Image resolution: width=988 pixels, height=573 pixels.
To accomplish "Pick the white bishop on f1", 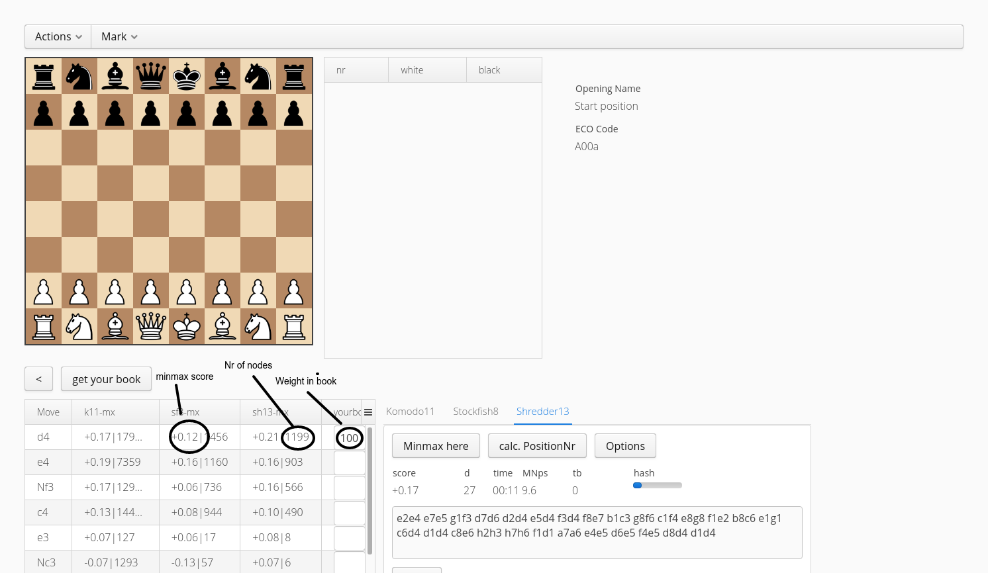I will (222, 326).
